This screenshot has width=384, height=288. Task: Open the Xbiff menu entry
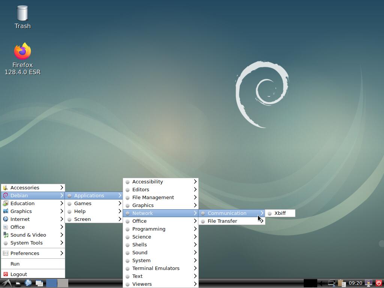280,213
